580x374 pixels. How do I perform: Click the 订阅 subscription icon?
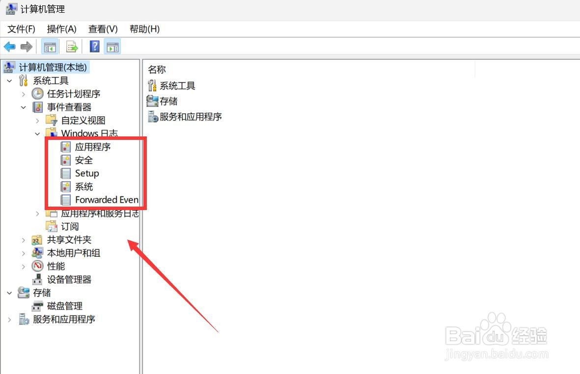(52, 227)
